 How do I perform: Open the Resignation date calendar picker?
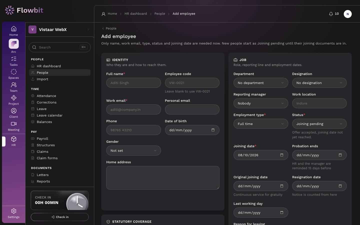pyautogui.click(x=340, y=186)
